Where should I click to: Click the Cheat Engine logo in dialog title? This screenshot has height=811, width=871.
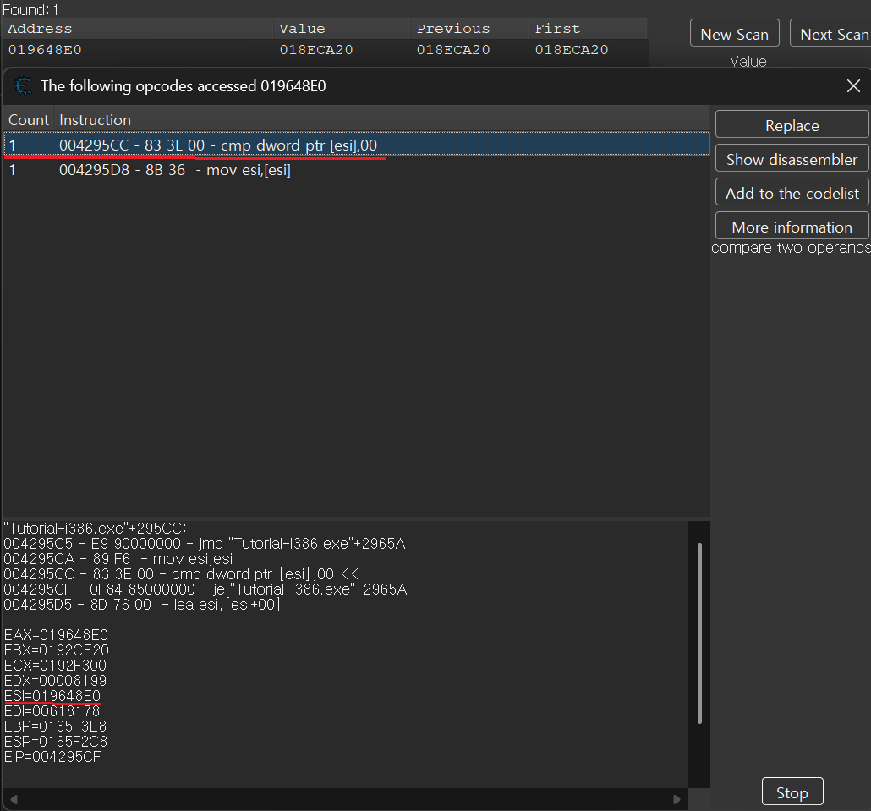(x=24, y=85)
